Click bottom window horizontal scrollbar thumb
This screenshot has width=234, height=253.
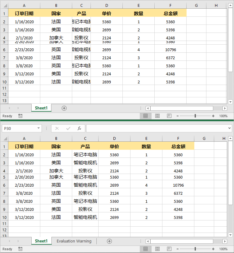pyautogui.click(x=182, y=242)
